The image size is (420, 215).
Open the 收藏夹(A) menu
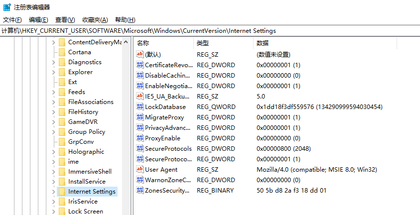(95, 20)
